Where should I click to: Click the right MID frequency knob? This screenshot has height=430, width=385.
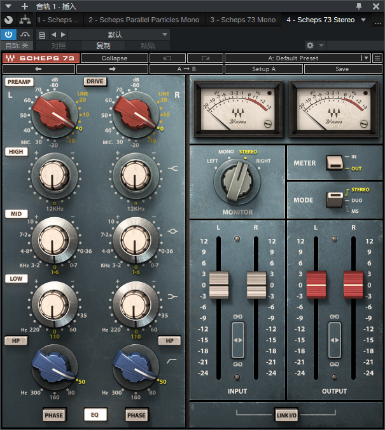coord(136,240)
